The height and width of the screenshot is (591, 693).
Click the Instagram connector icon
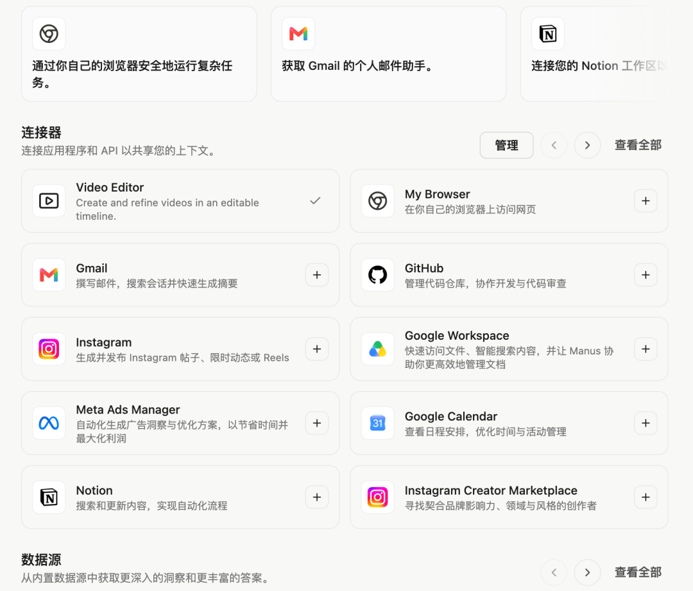point(49,349)
